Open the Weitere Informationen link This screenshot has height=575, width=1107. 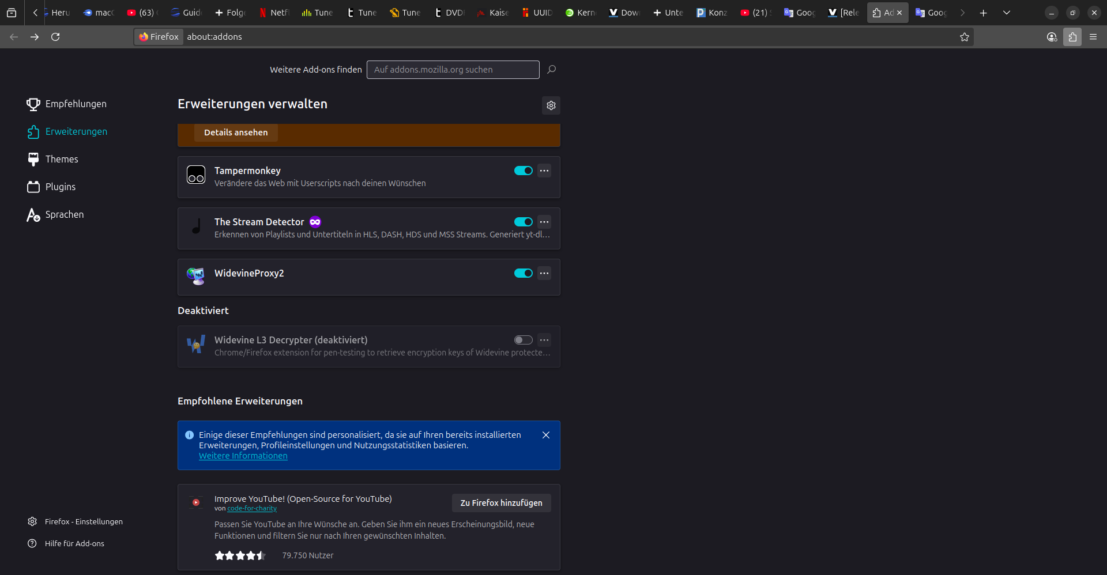click(x=243, y=456)
